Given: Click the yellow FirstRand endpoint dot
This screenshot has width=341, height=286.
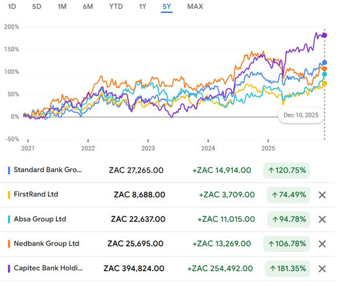Looking at the screenshot, I should tap(325, 83).
